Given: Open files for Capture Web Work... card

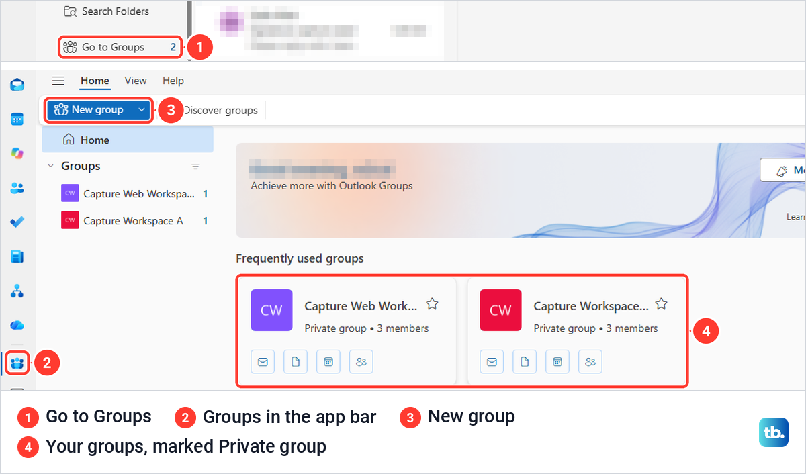Looking at the screenshot, I should click(296, 362).
